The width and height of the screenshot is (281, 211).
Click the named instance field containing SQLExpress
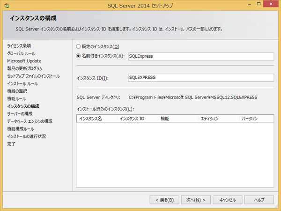point(201,56)
